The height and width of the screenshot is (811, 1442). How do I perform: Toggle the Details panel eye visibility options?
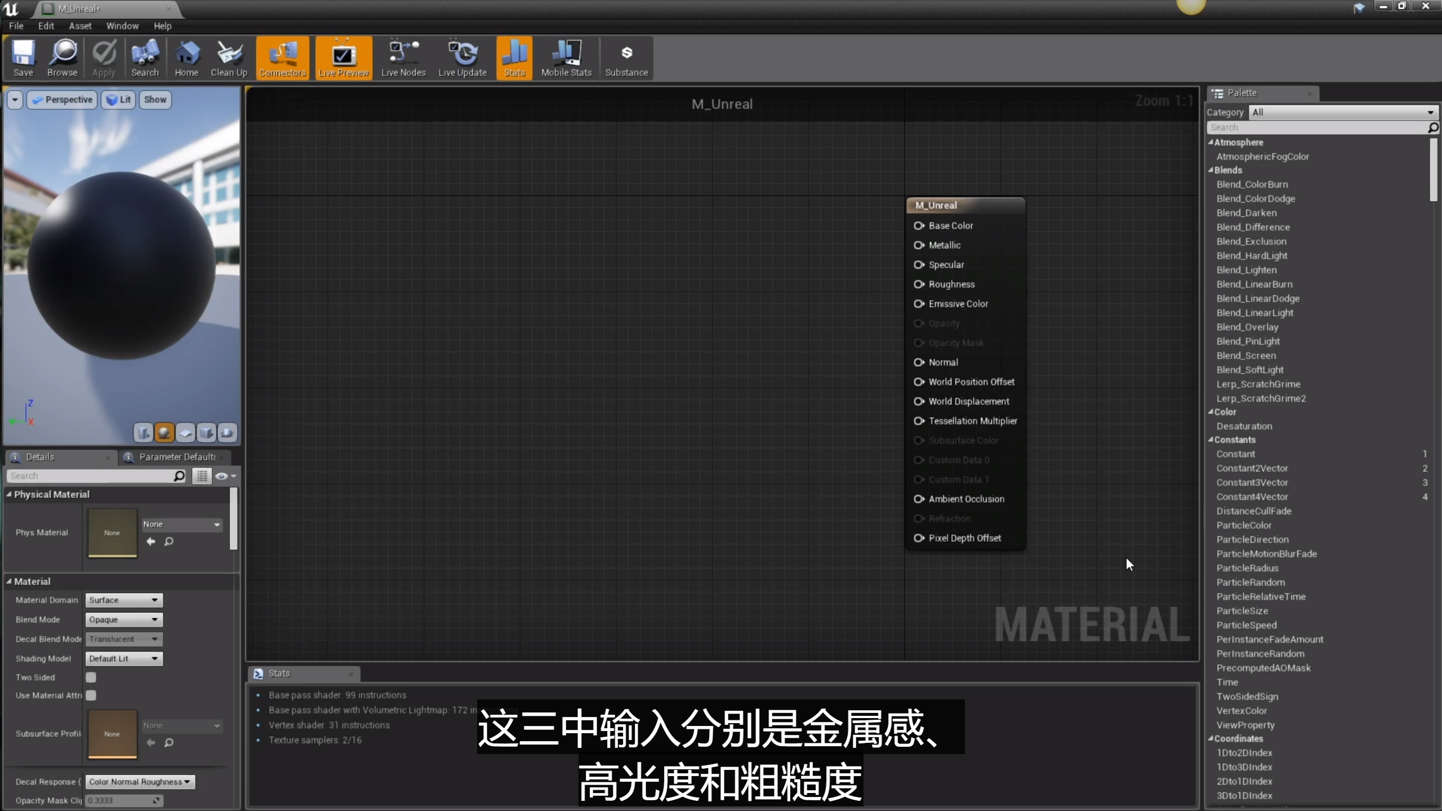tap(224, 476)
